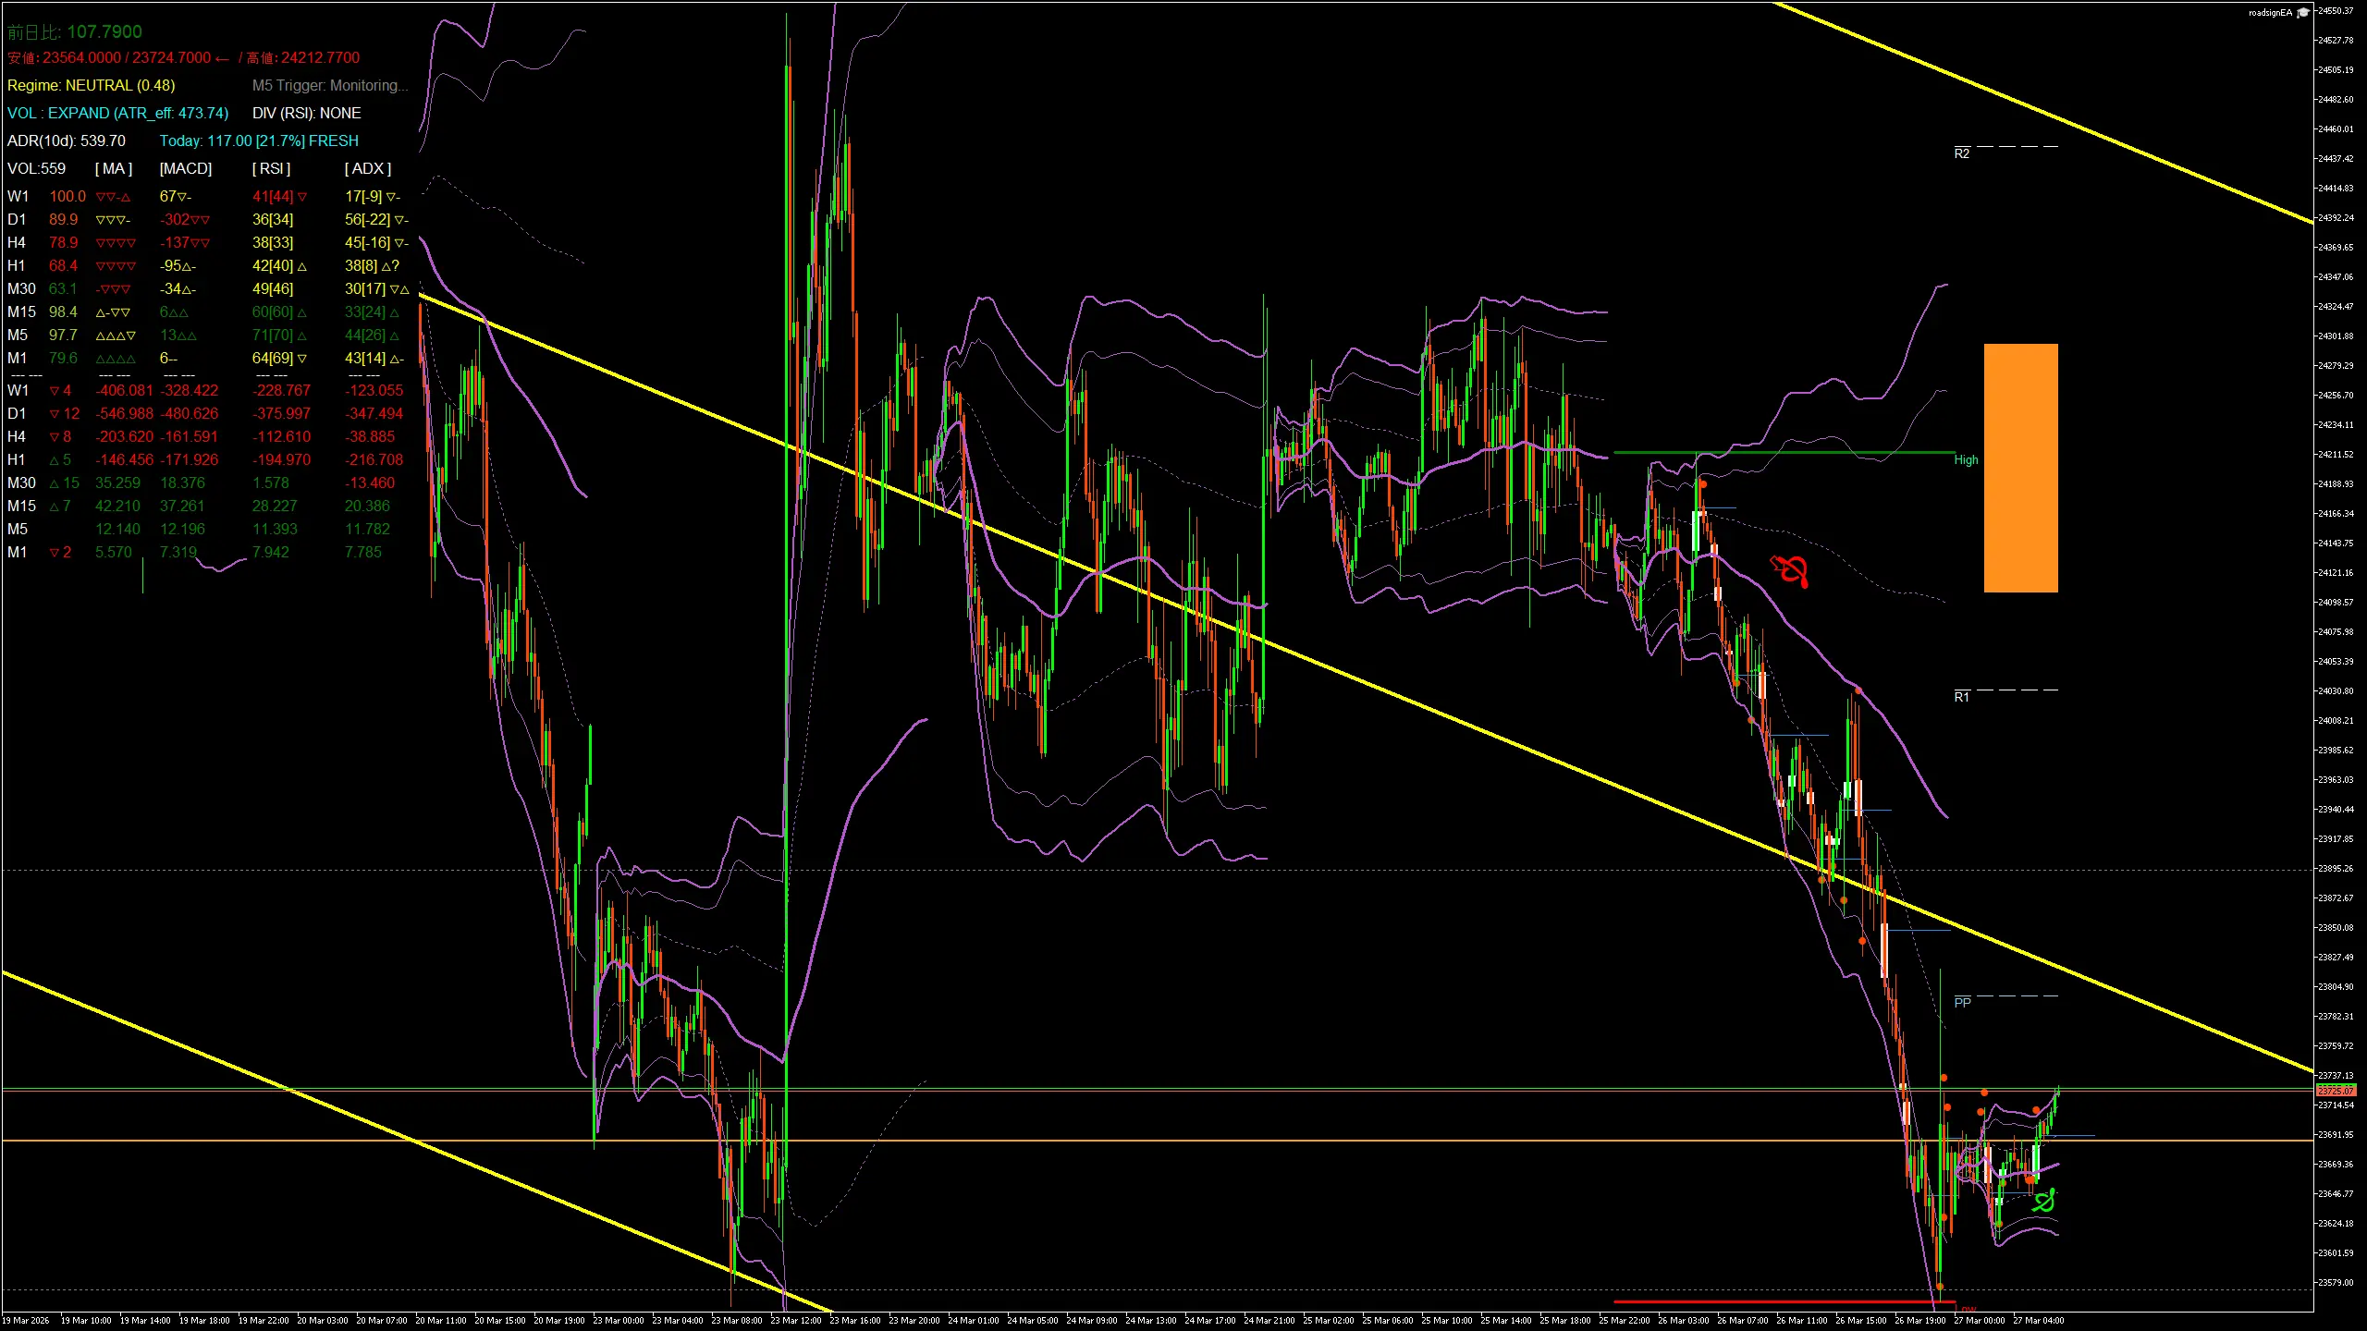
Task: Click the red left arrow after 23724.7000
Action: (x=222, y=58)
